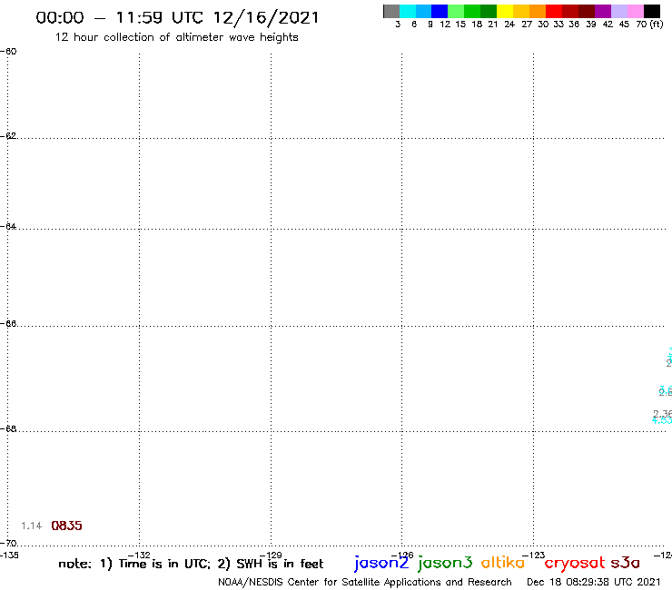Click the light green legend swatch
This screenshot has width=672, height=590.
click(x=457, y=11)
